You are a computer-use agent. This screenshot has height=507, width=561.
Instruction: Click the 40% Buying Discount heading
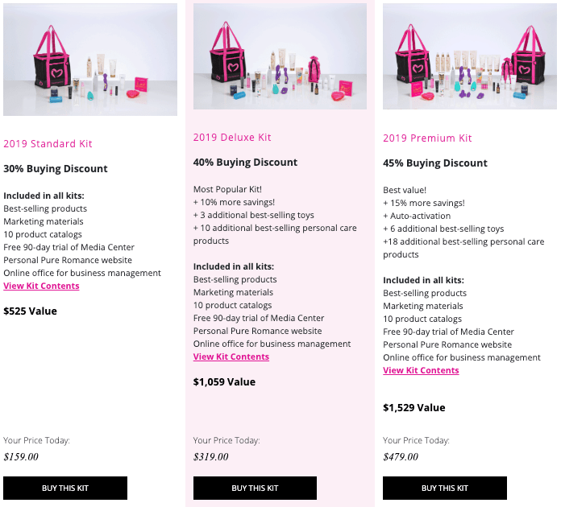pyautogui.click(x=245, y=163)
